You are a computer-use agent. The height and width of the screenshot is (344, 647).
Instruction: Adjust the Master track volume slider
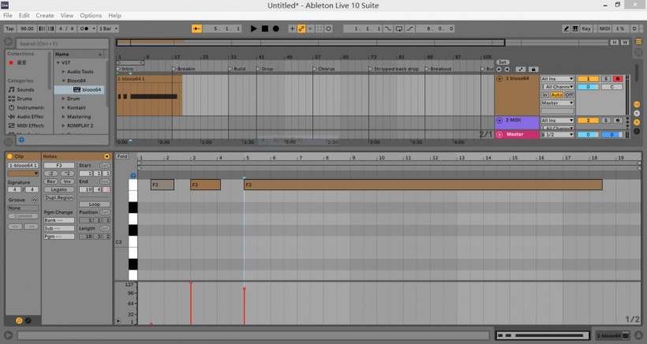pyautogui.click(x=588, y=134)
